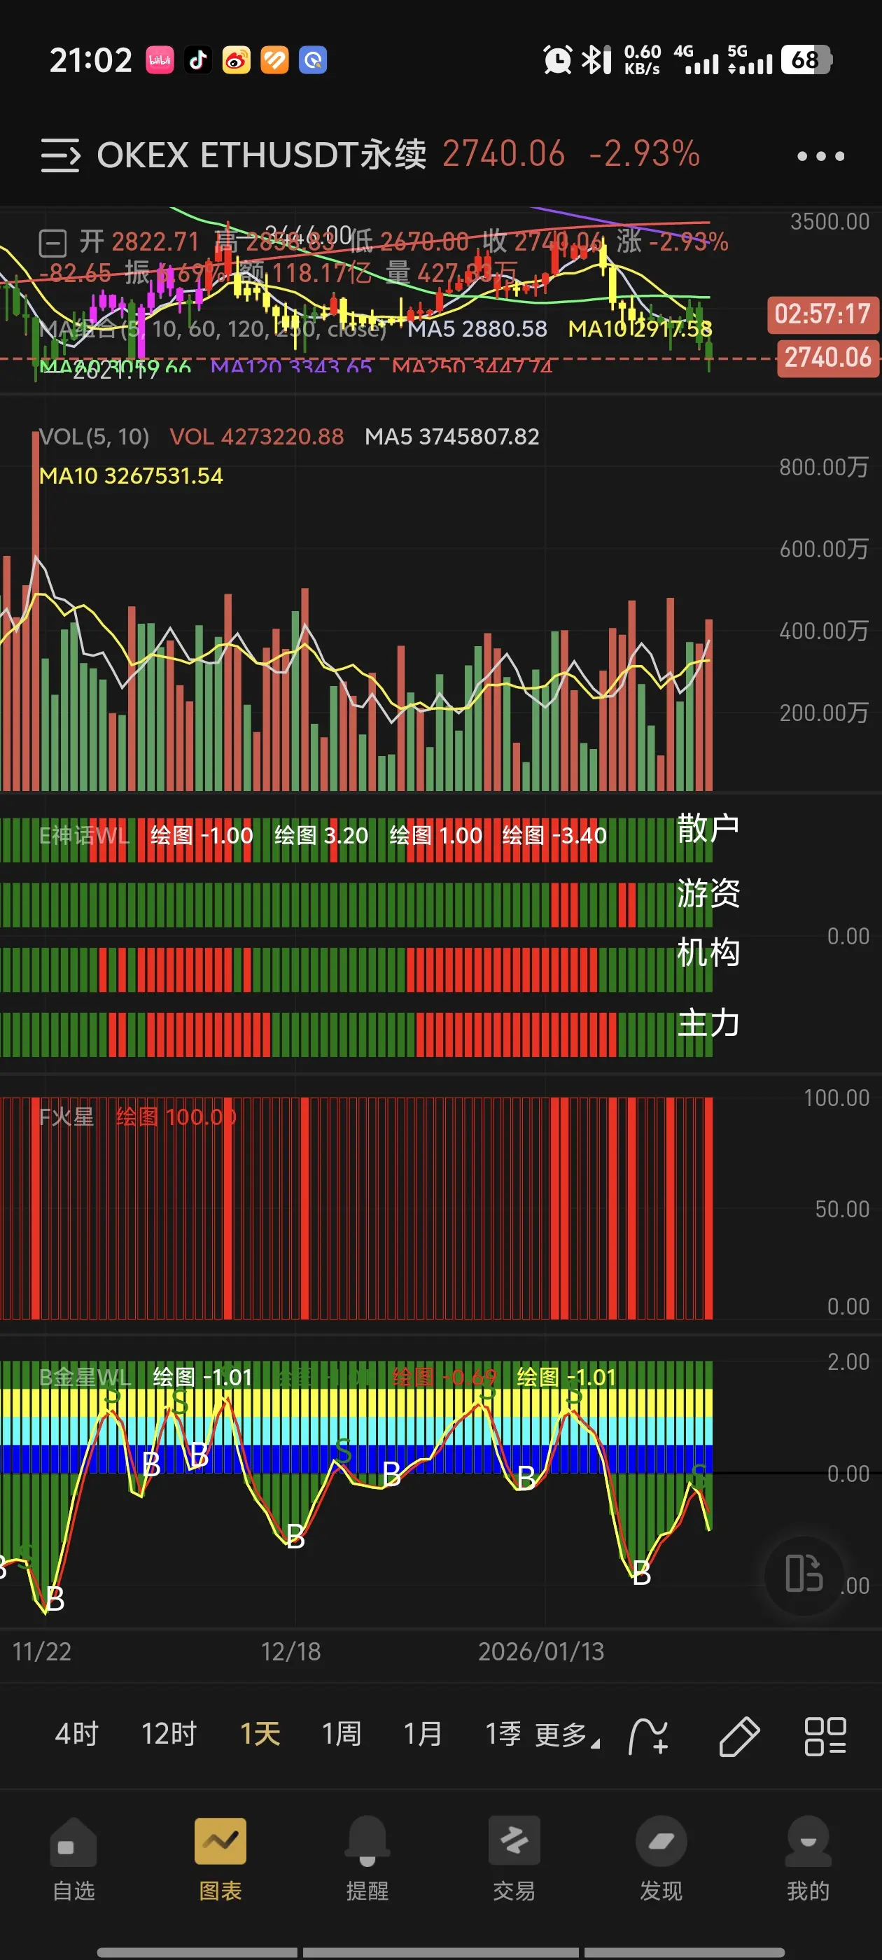Tap the 11/22 date marker
Image resolution: width=882 pixels, height=1960 pixels.
(x=42, y=1651)
